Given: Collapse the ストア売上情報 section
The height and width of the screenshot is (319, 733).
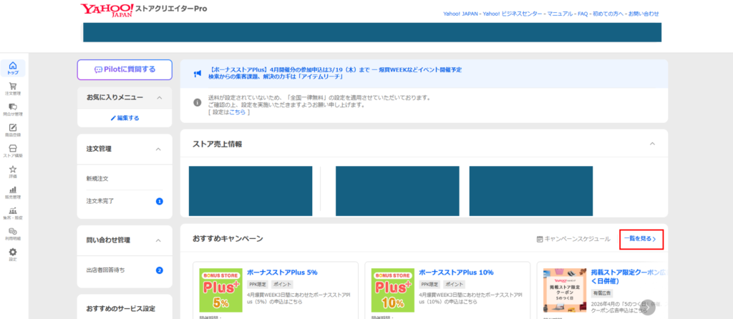Looking at the screenshot, I should [651, 144].
